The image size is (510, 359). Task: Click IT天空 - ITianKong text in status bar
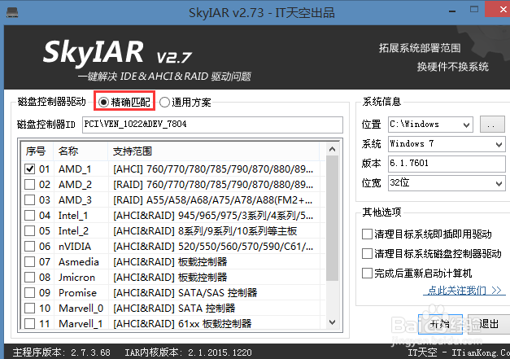[459, 352]
